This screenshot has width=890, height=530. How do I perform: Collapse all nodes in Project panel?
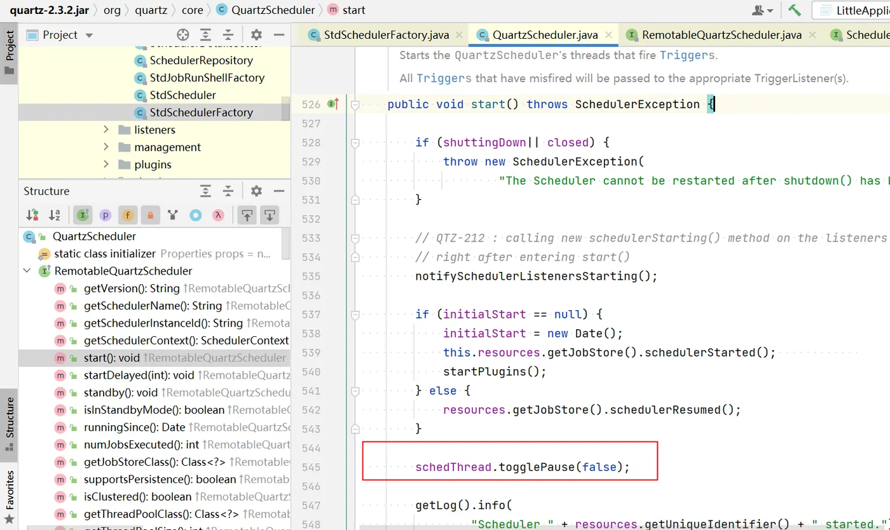(x=228, y=35)
